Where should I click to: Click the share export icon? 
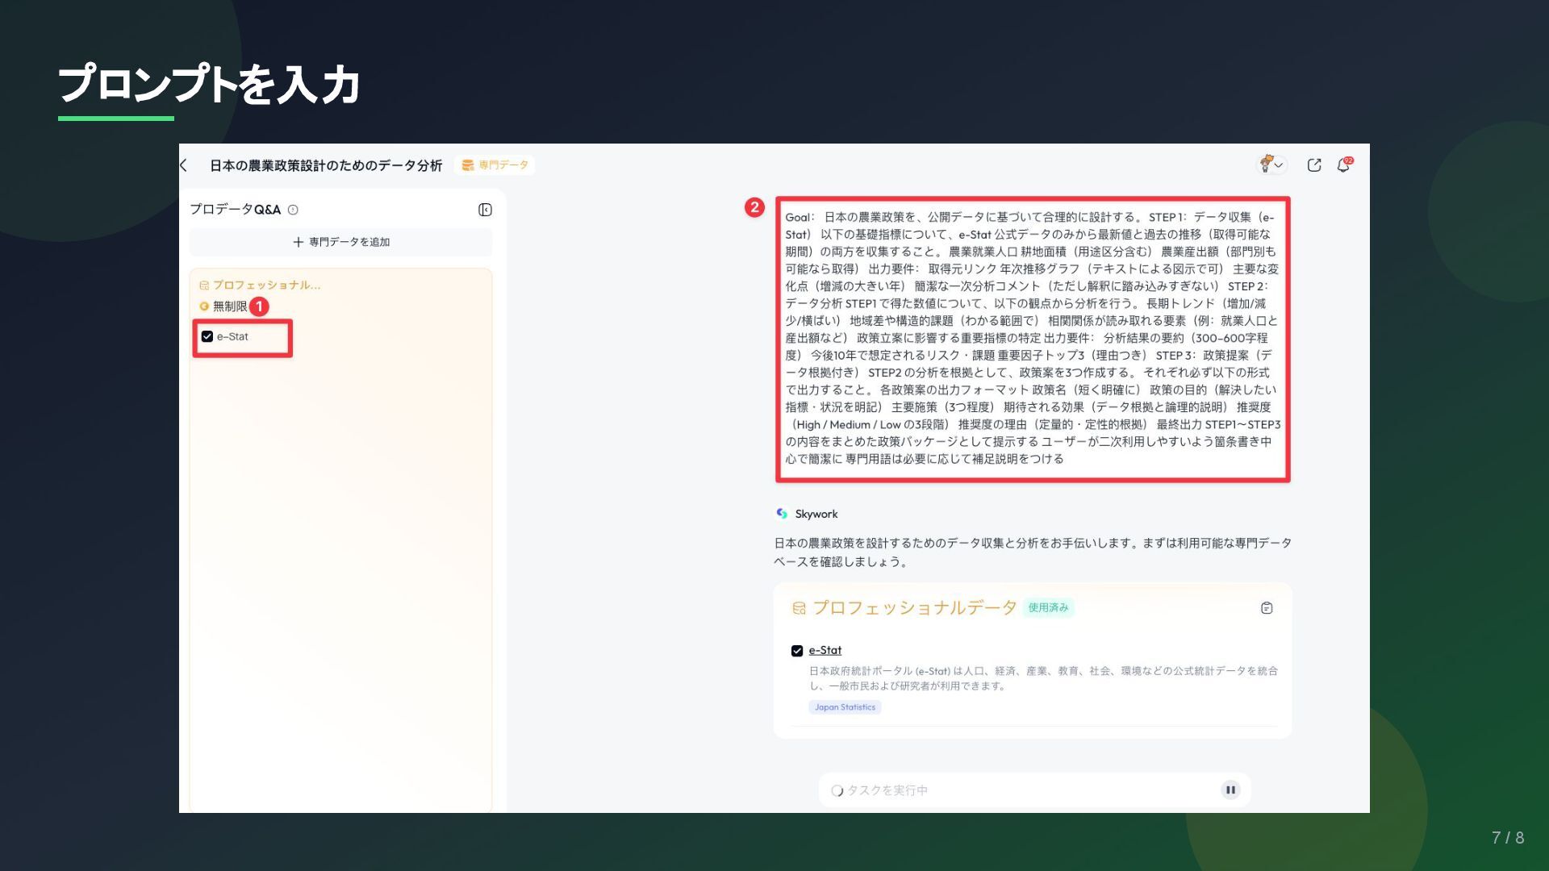click(x=1314, y=165)
